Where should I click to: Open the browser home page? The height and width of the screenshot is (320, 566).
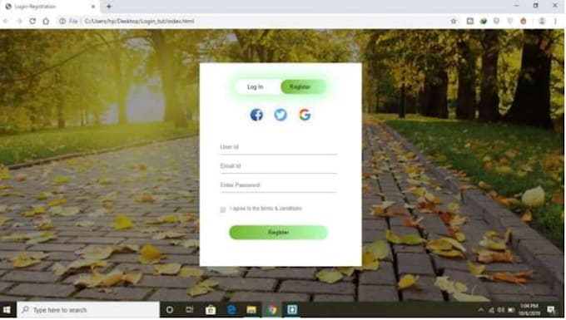tap(46, 22)
